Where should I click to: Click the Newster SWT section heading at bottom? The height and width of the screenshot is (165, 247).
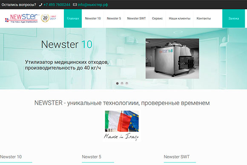click(x=177, y=157)
